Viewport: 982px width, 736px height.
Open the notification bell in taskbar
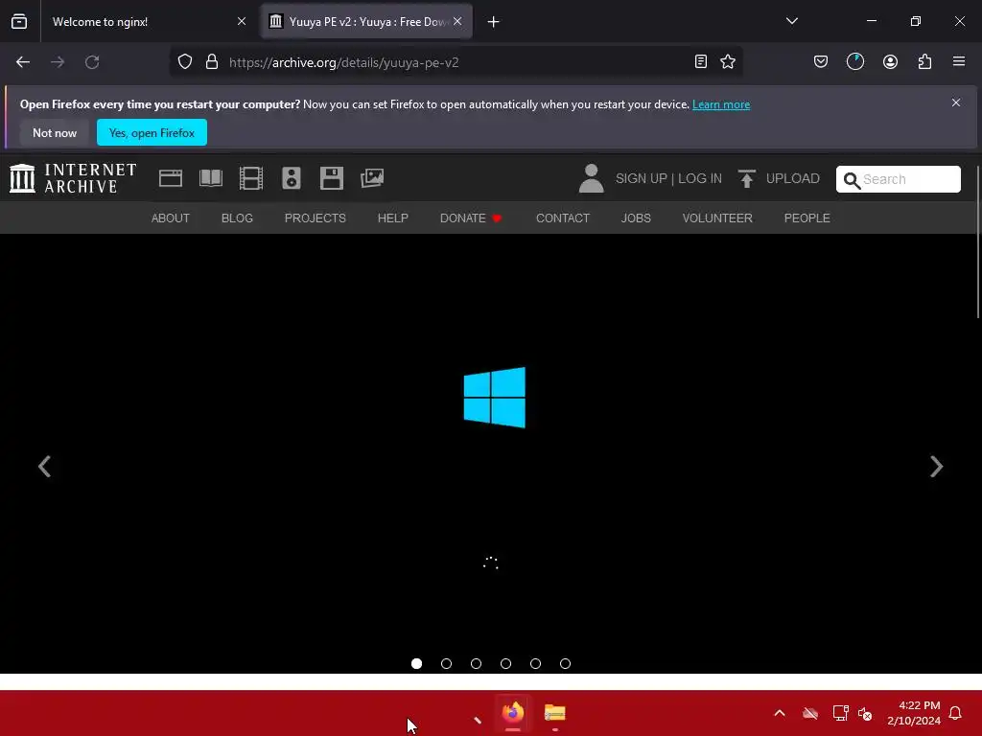pyautogui.click(x=956, y=713)
